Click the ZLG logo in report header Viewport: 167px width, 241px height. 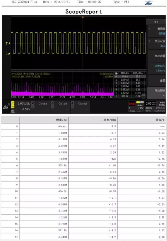click(149, 3)
